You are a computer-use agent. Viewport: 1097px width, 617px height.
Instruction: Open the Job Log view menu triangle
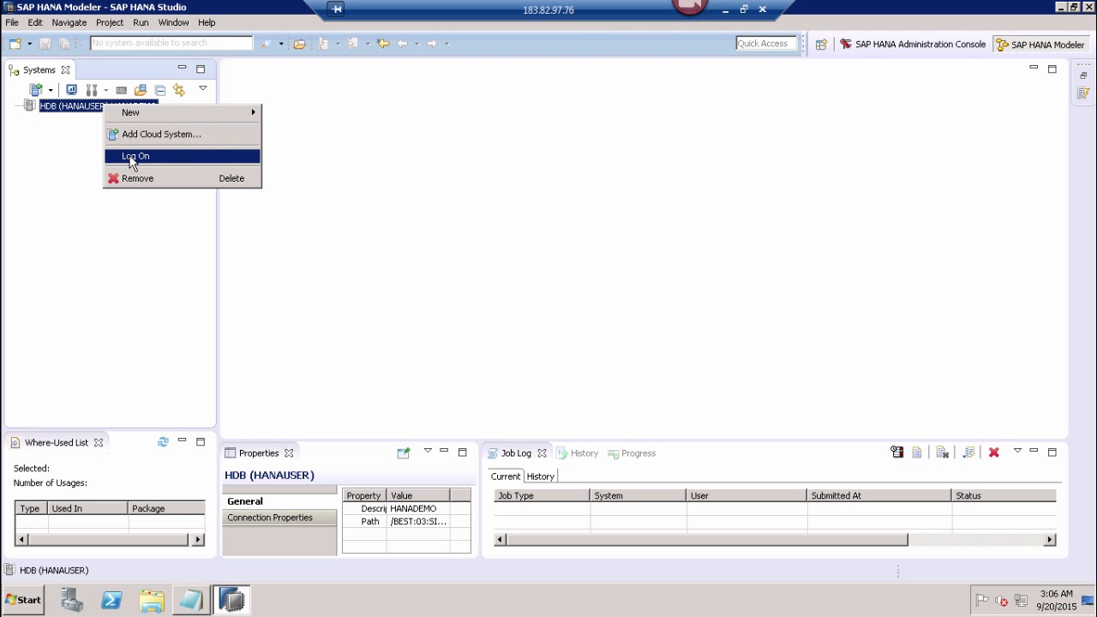click(x=1017, y=451)
